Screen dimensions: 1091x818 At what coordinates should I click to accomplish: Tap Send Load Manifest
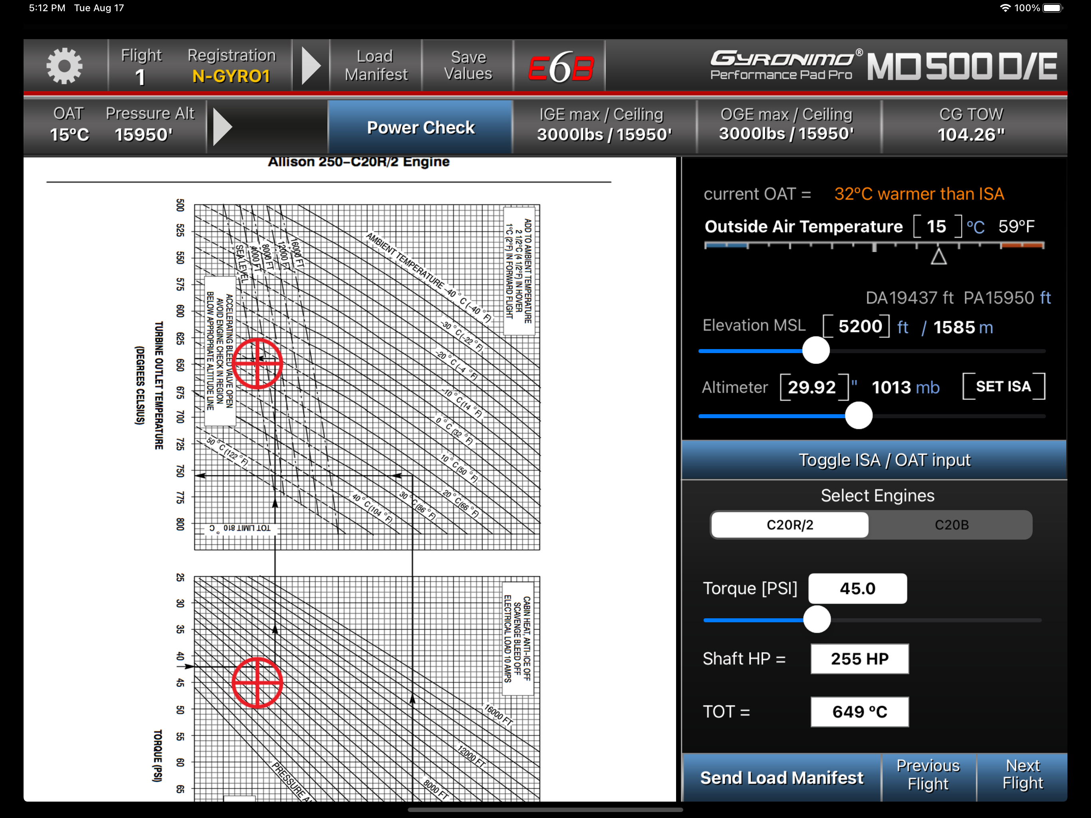782,778
